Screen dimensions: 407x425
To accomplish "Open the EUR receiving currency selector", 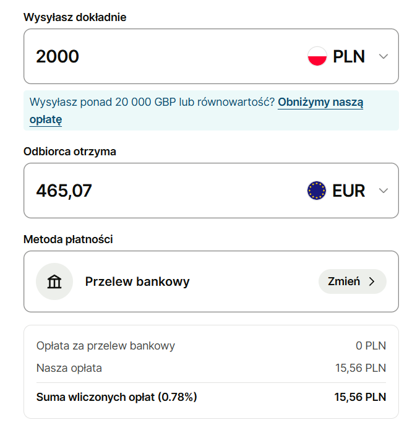I will pyautogui.click(x=348, y=191).
